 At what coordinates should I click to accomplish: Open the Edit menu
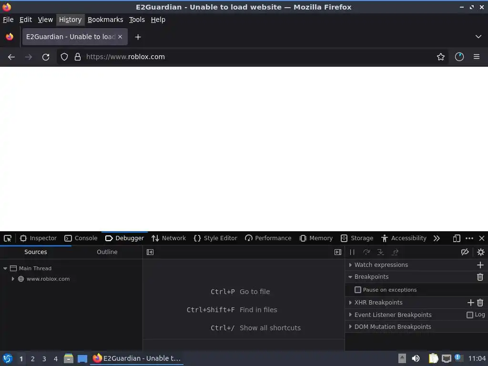pos(26,20)
